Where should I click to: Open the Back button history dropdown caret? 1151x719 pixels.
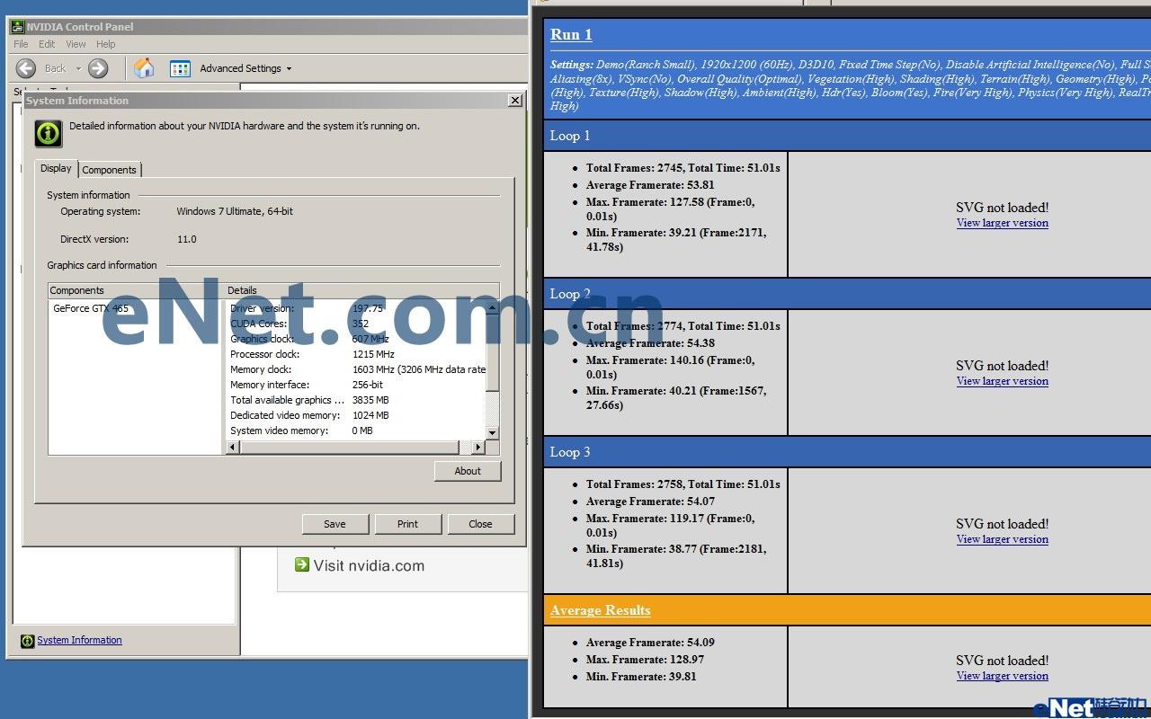pos(78,67)
